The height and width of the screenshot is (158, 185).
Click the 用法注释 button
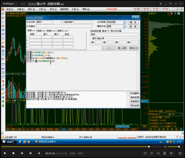(x=135, y=105)
